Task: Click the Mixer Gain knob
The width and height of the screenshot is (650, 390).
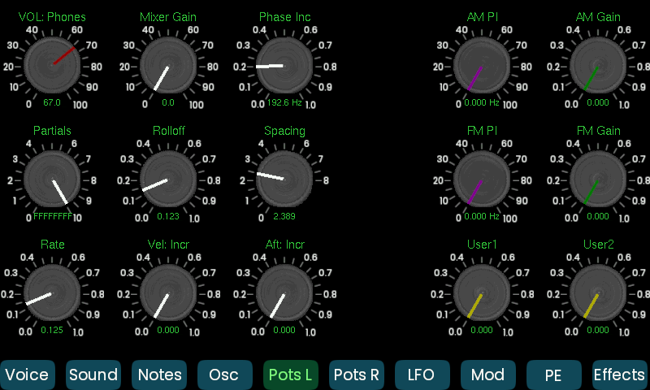Action: point(168,65)
